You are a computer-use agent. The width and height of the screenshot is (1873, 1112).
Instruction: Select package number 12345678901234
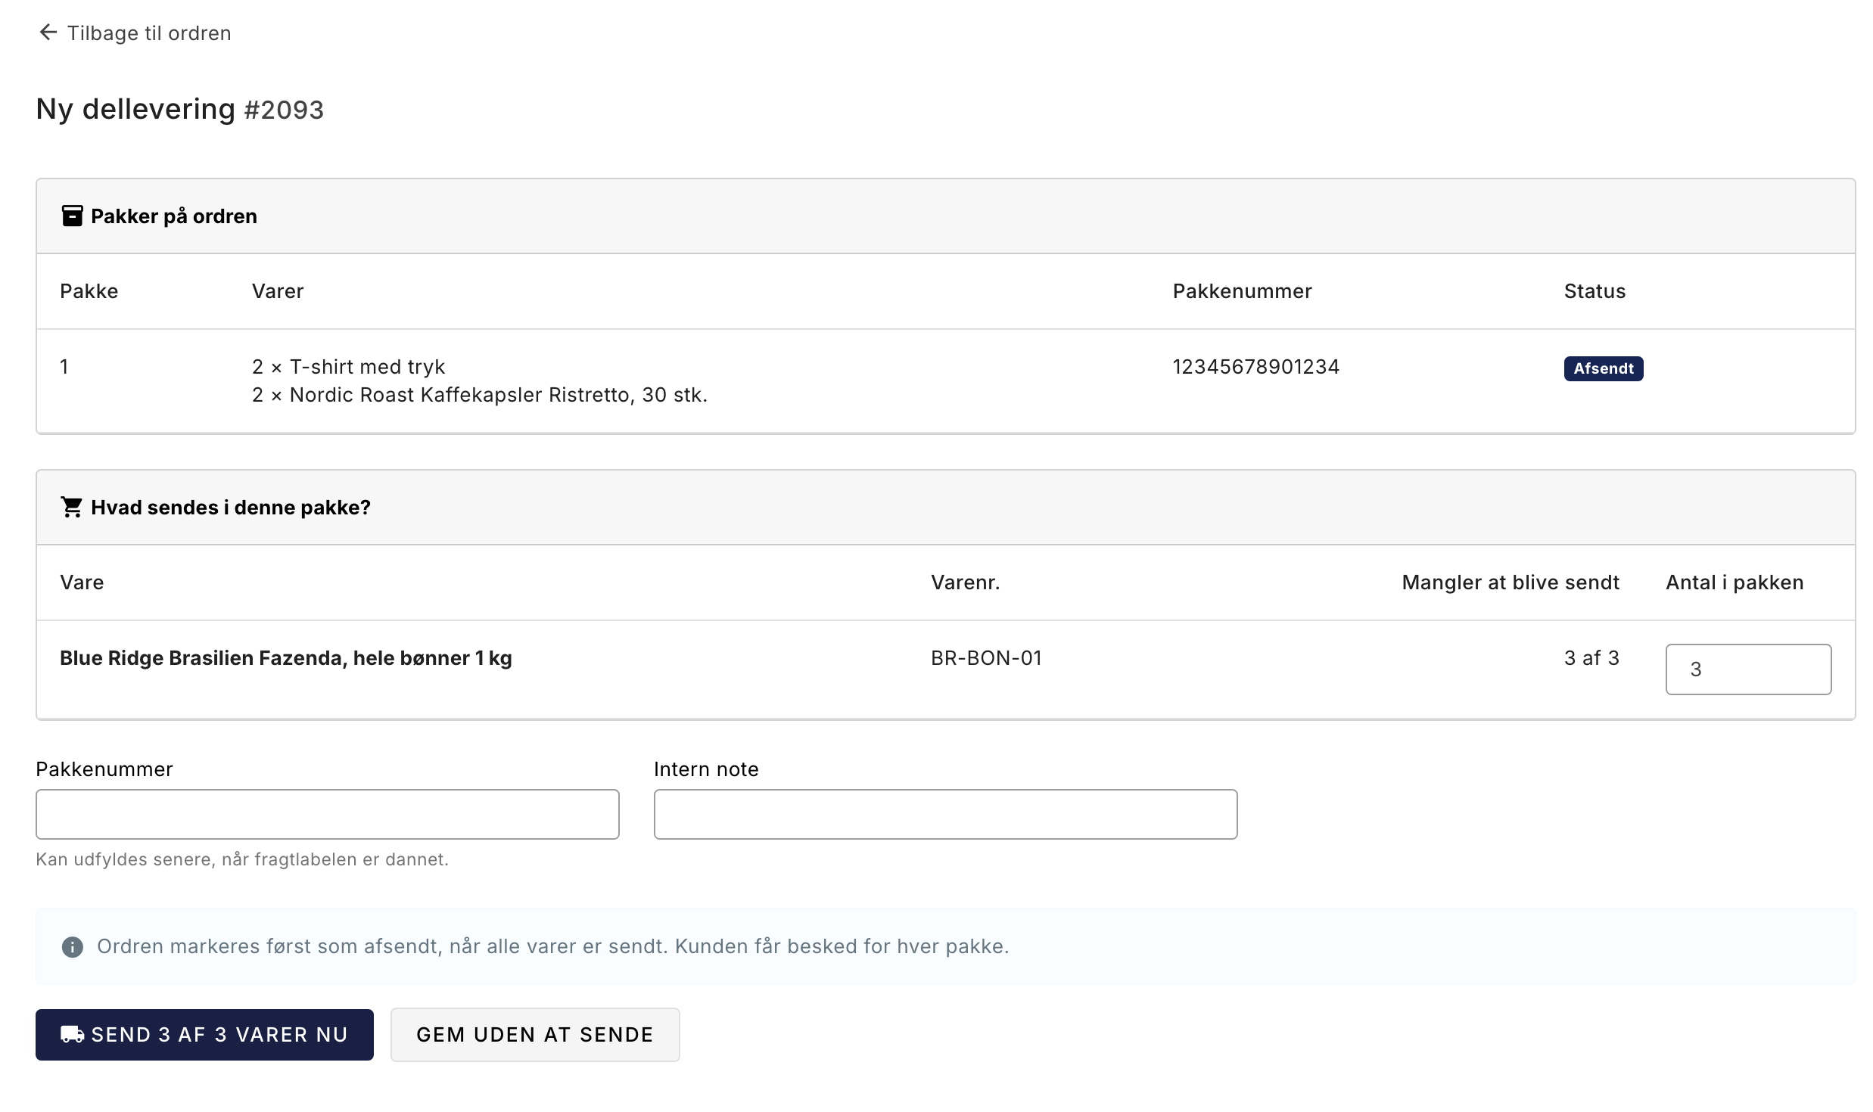[1256, 367]
